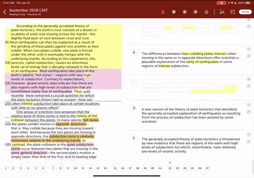This screenshot has height=178, width=254.
Task: Open the line spacing settings
Action: click(x=232, y=12)
